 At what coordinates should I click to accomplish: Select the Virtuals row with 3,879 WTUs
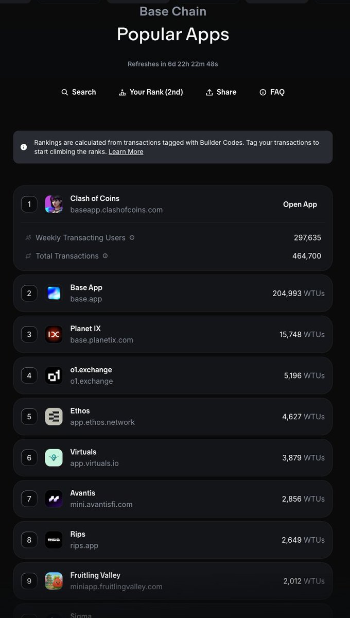[x=173, y=458]
